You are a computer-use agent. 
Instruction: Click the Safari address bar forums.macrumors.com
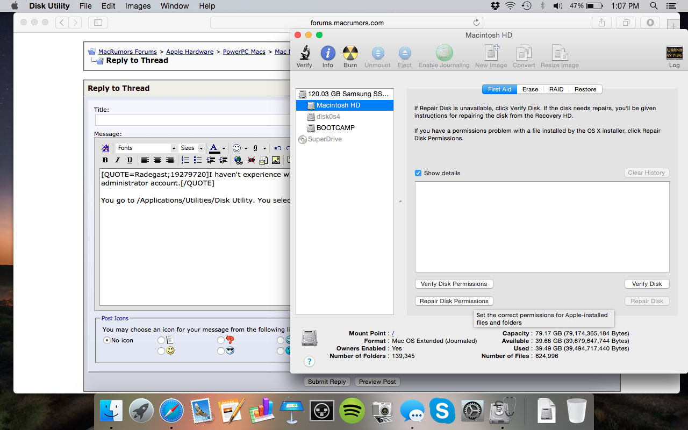point(347,23)
